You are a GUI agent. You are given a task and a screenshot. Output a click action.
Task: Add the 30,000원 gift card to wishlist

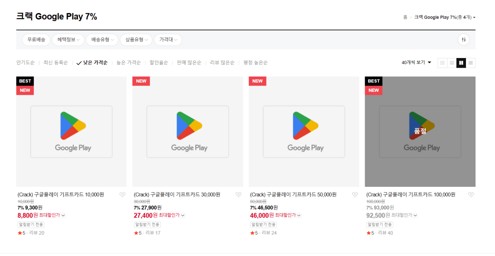point(239,195)
